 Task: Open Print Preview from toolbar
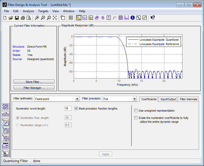tap(29, 18)
